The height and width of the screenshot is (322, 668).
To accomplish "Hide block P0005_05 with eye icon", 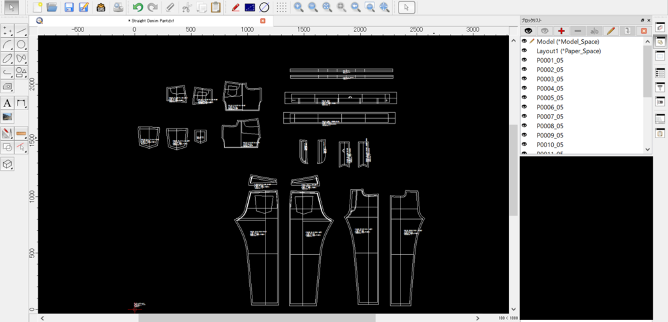I will click(524, 98).
